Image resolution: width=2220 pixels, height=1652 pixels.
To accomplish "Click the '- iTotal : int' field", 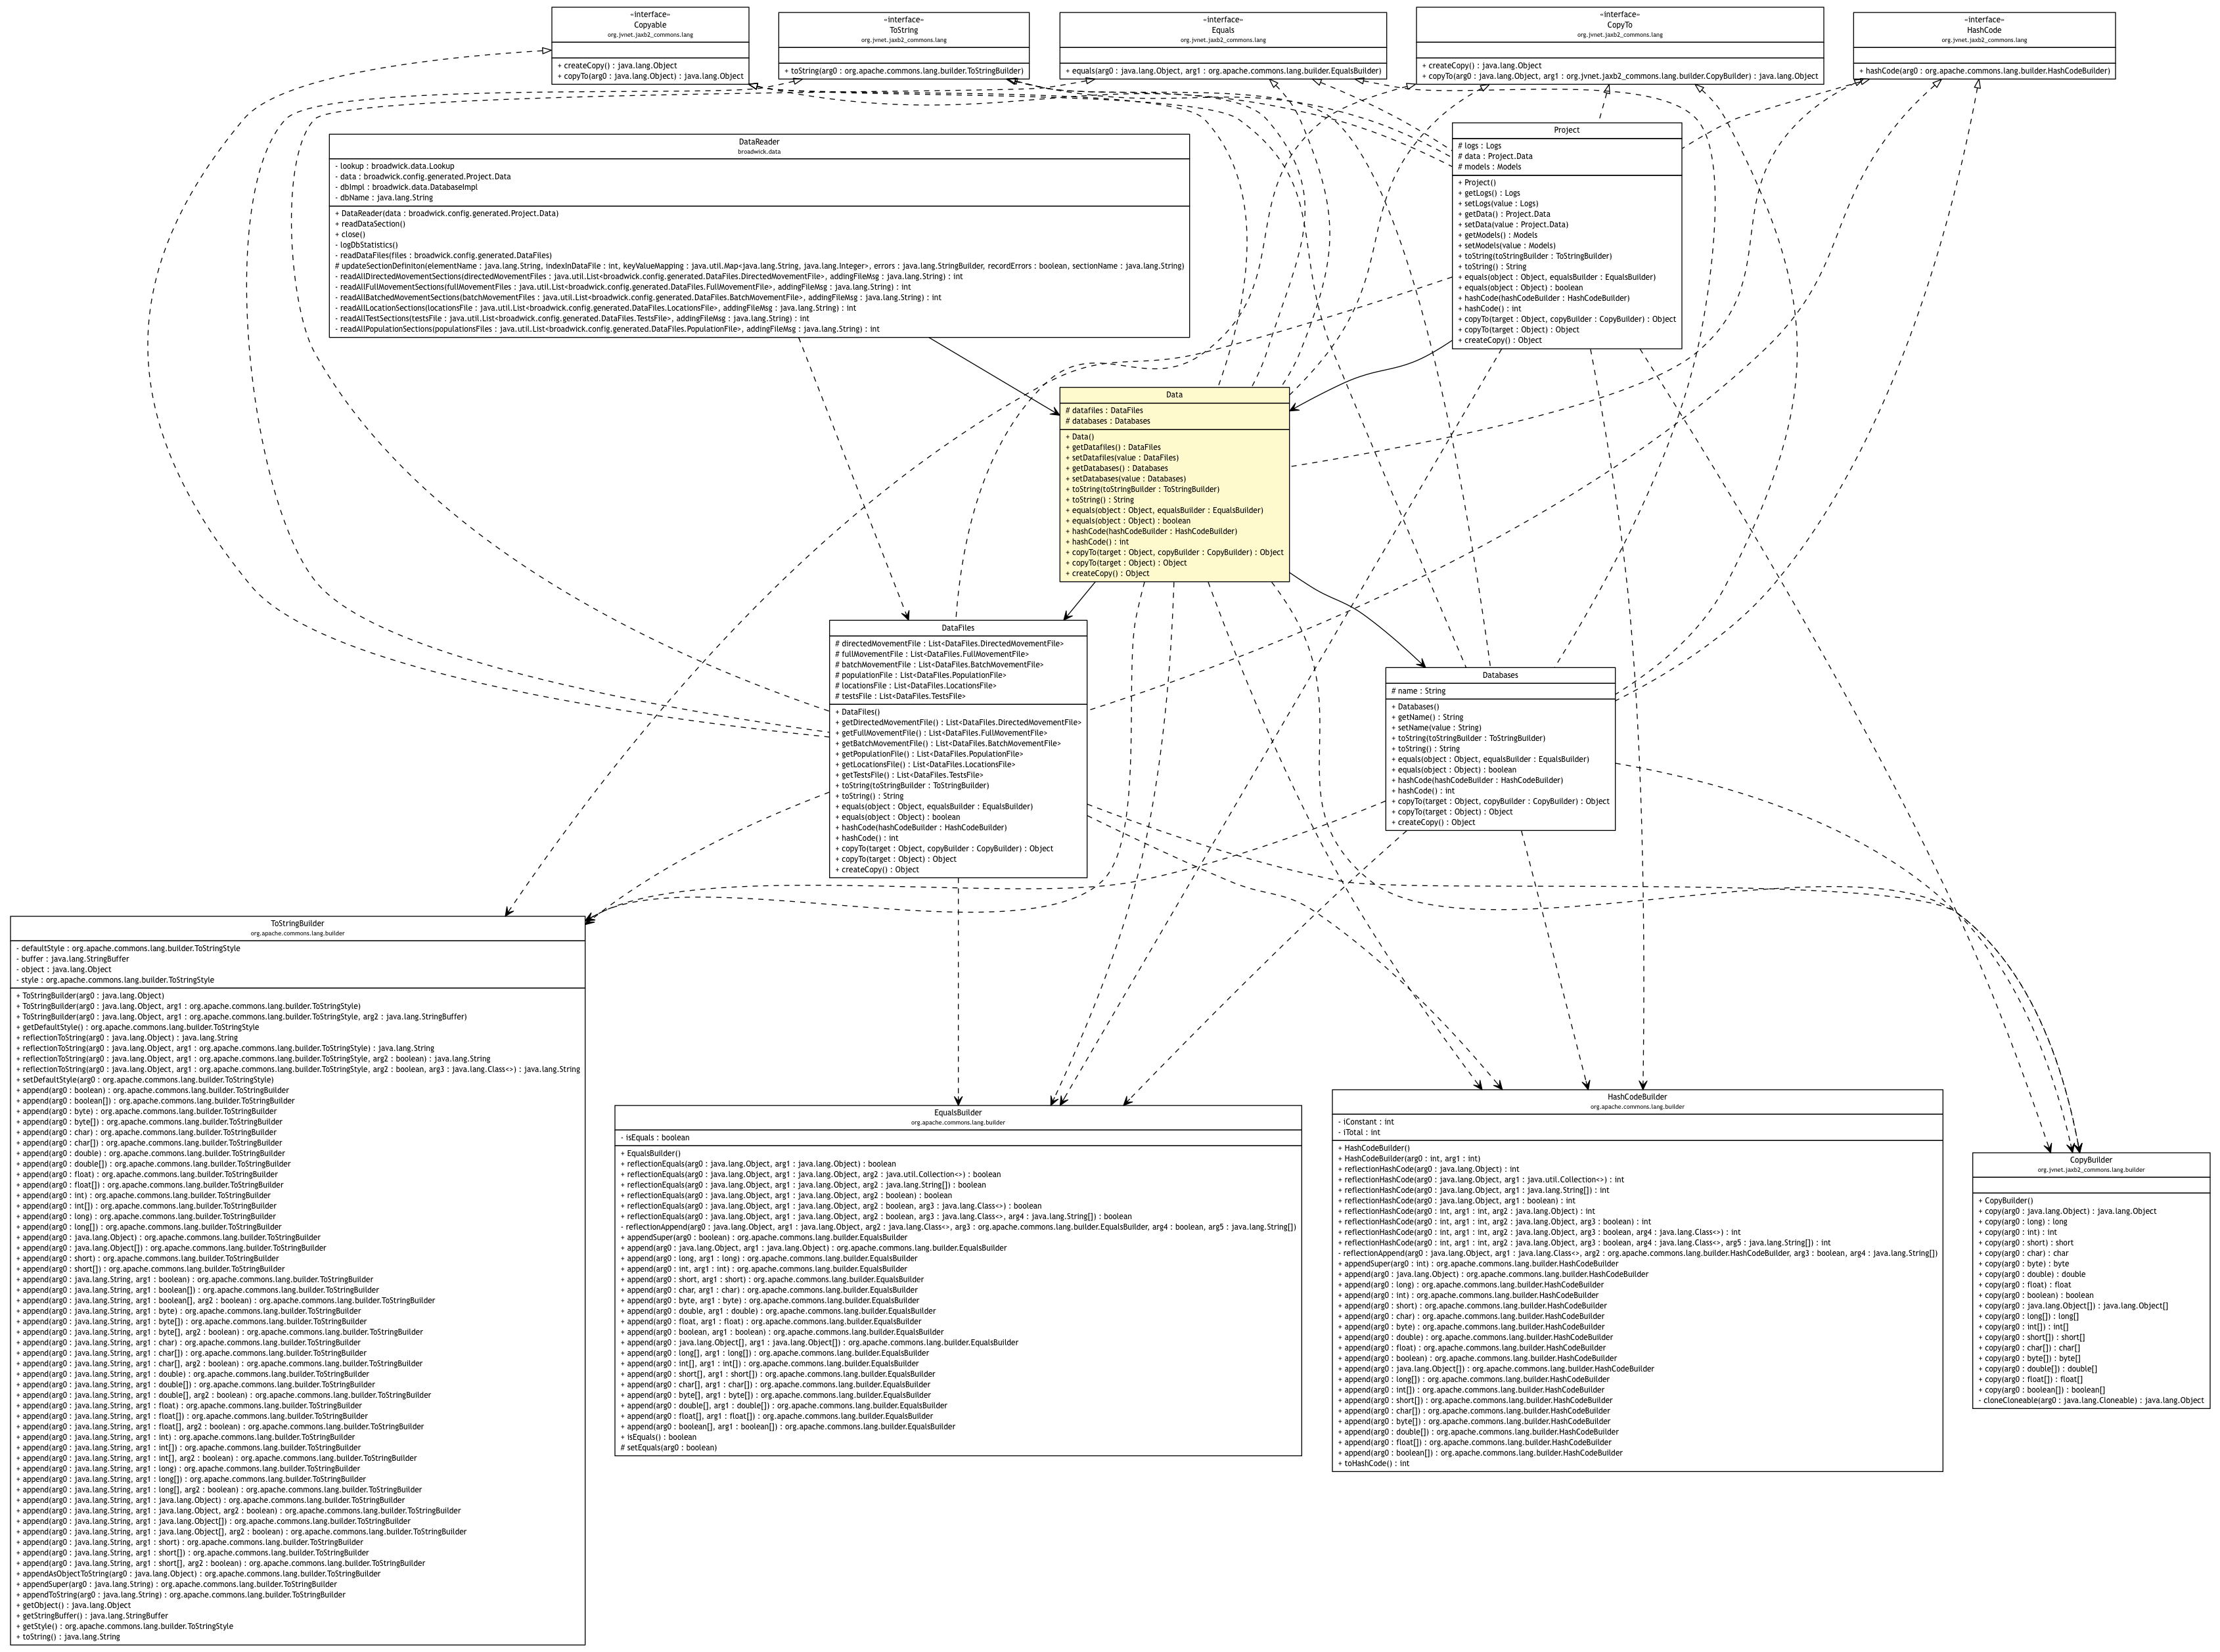I will click(x=1358, y=1132).
